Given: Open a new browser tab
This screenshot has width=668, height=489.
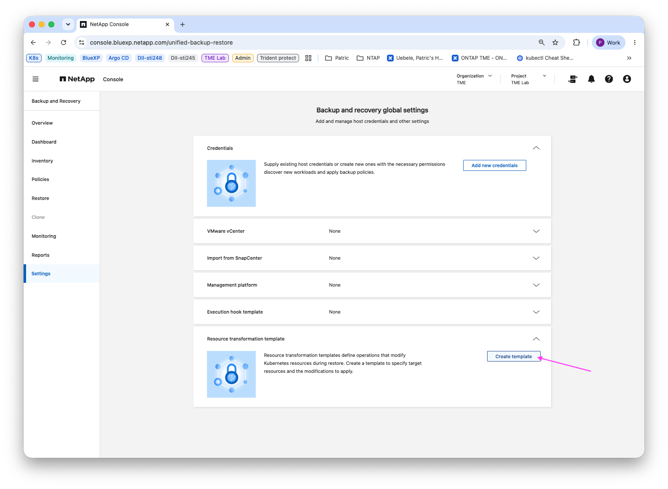Looking at the screenshot, I should [x=183, y=24].
